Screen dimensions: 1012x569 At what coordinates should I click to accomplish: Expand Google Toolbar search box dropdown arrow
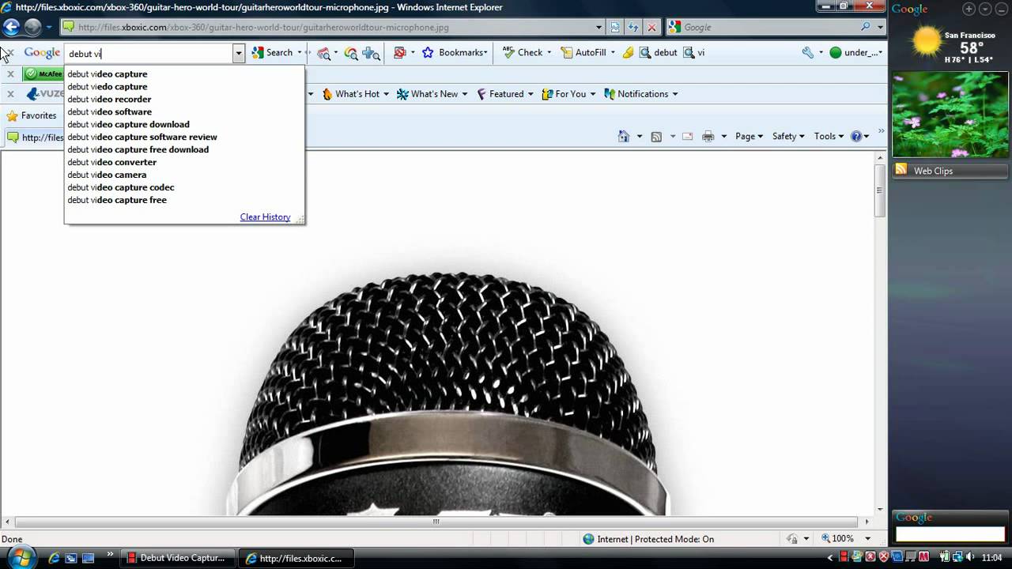coord(238,53)
